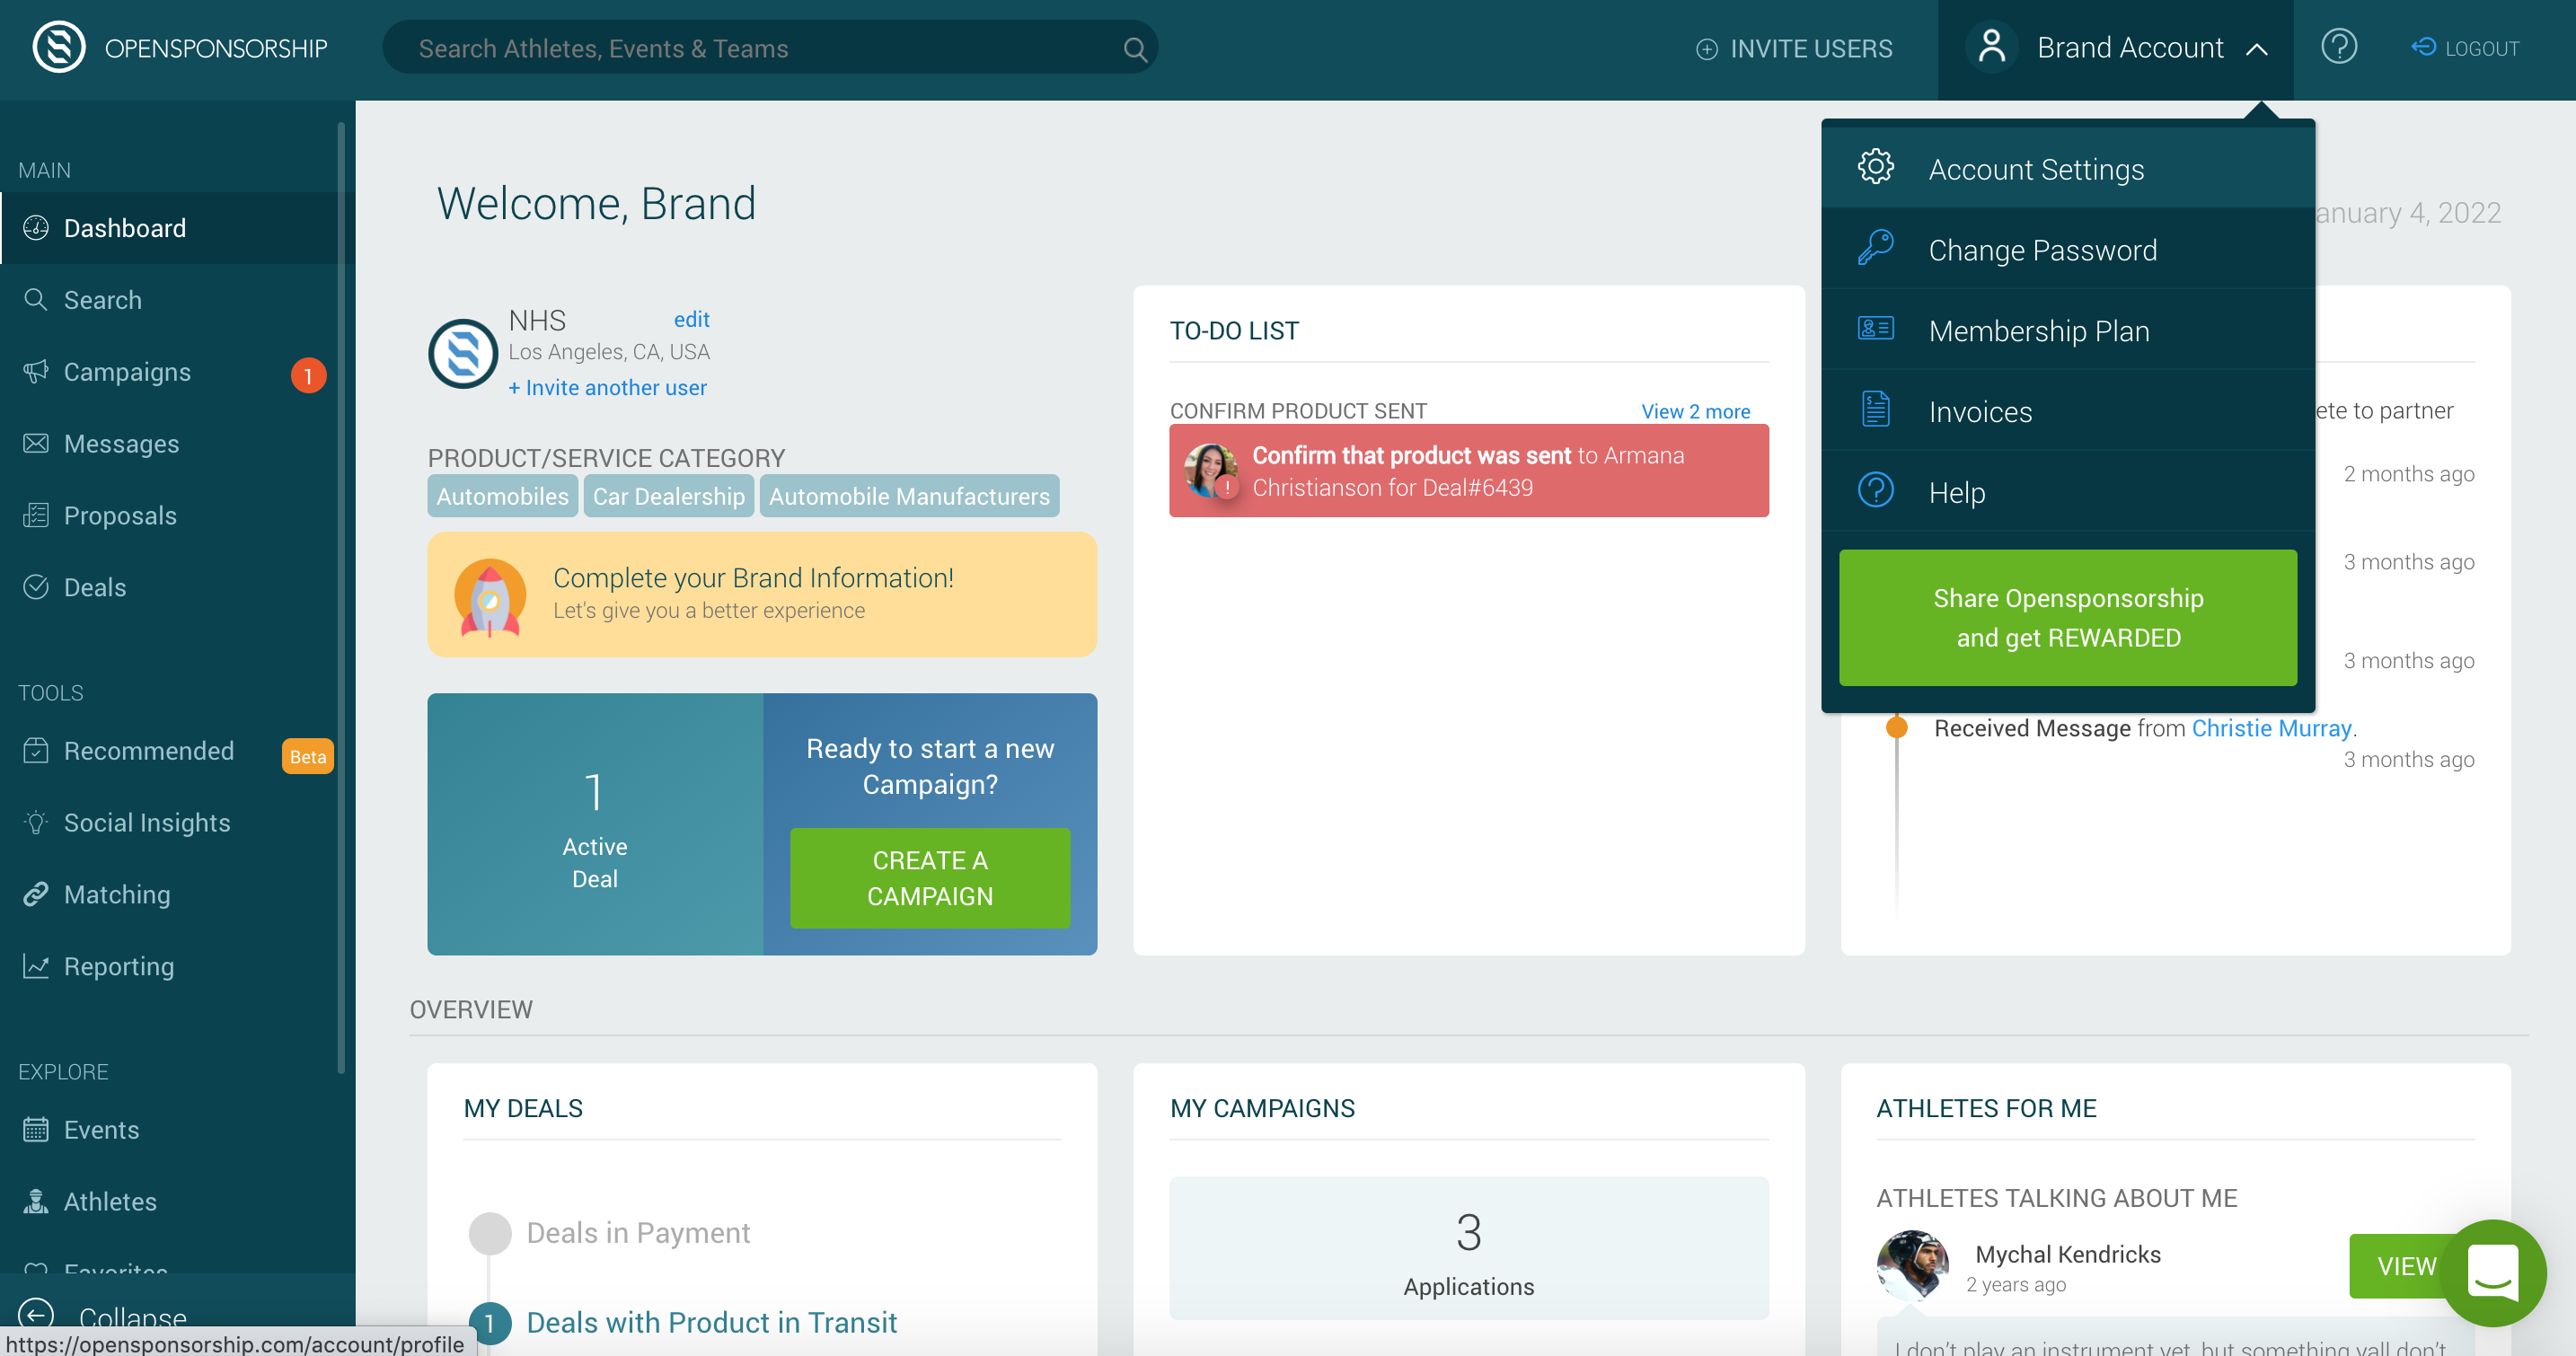Click the Social Insights lightbulb icon
This screenshot has height=1356, width=2576.
pos(36,822)
